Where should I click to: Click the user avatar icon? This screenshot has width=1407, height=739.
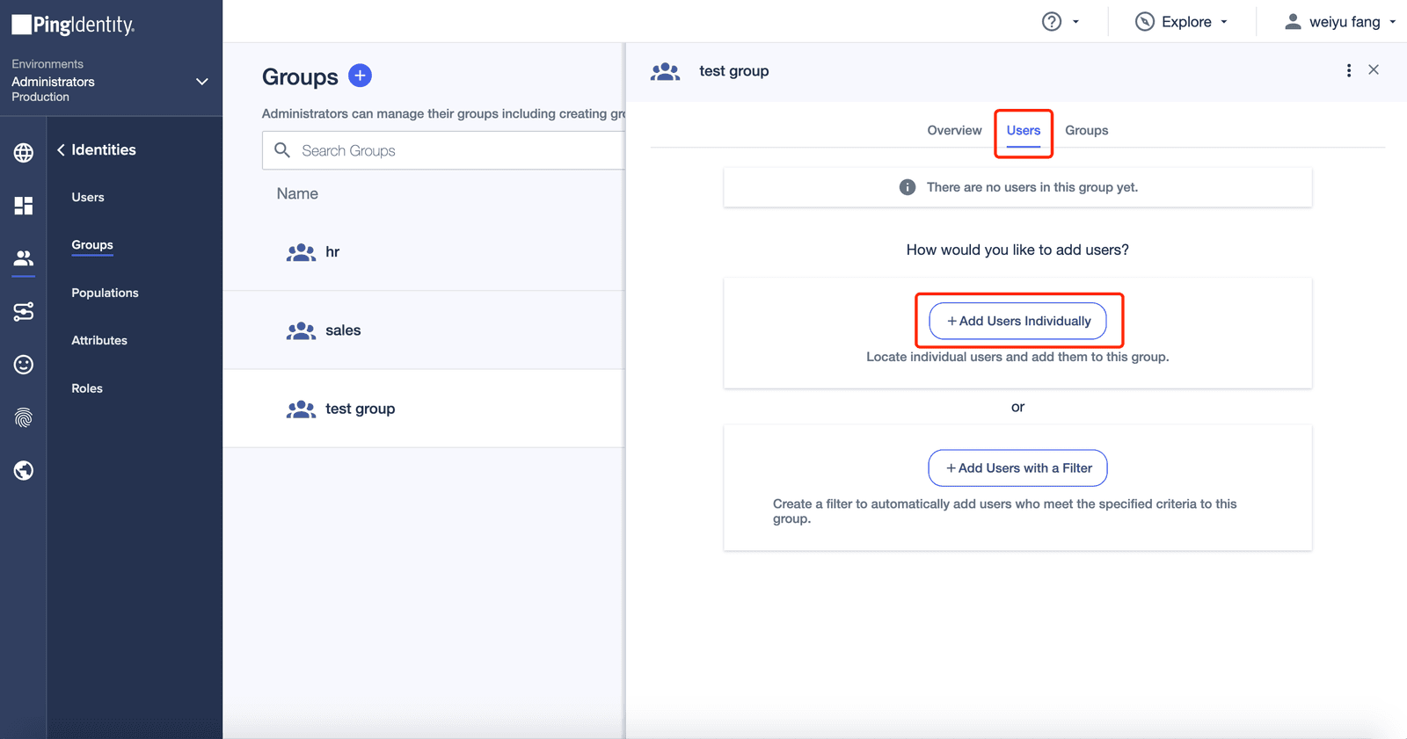click(x=1293, y=22)
